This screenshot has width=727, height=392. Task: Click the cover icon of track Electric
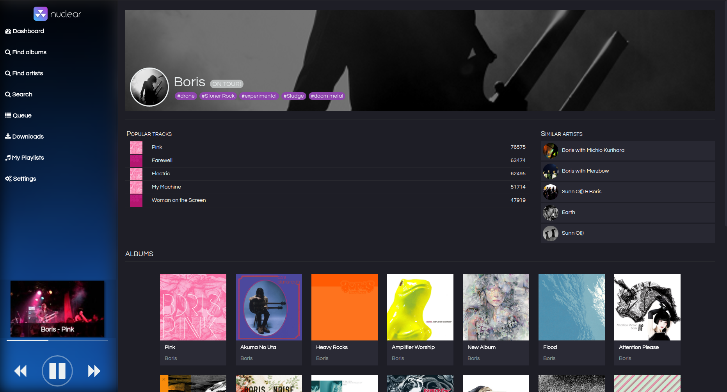[136, 174]
